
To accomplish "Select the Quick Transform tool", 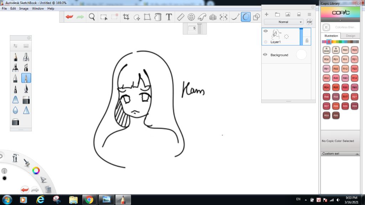I will click(x=137, y=17).
